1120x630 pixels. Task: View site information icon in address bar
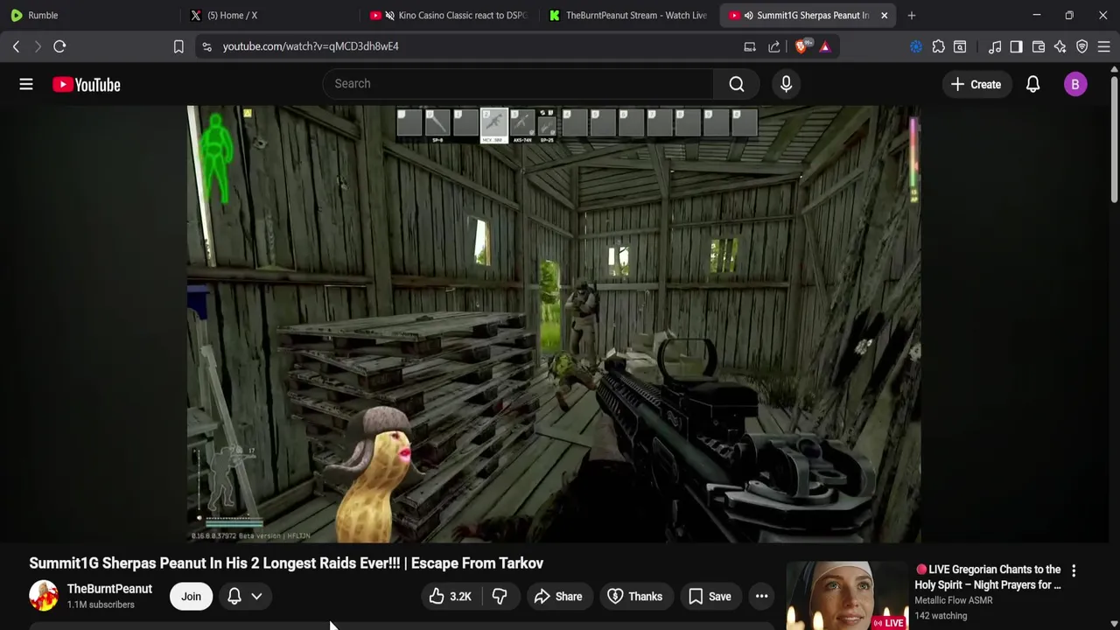pyautogui.click(x=206, y=46)
